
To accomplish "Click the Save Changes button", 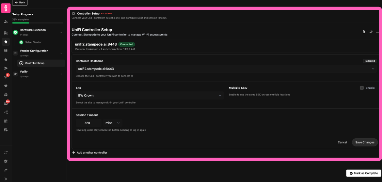I will 364,142.
